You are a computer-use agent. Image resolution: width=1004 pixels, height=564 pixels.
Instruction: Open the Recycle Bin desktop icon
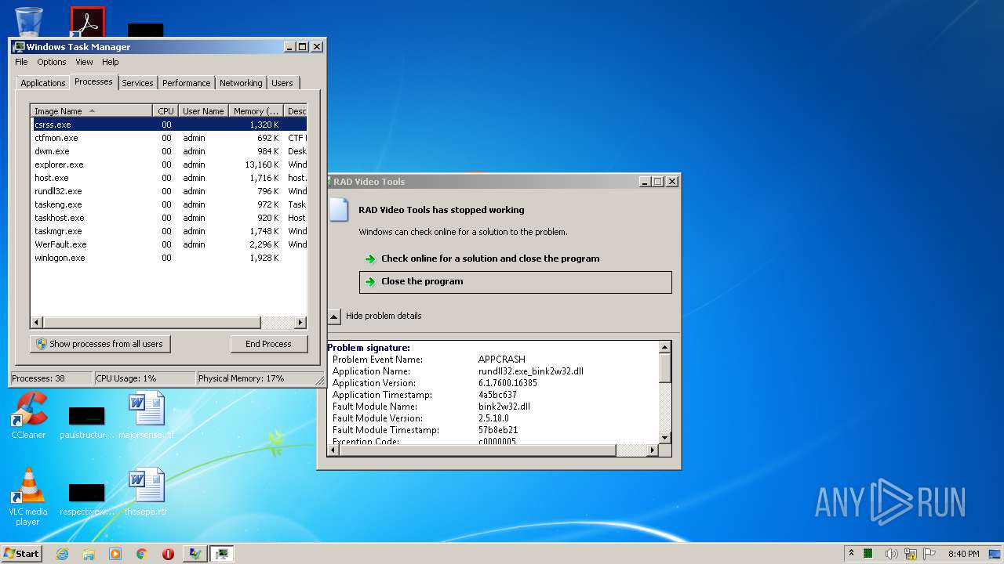tap(29, 20)
